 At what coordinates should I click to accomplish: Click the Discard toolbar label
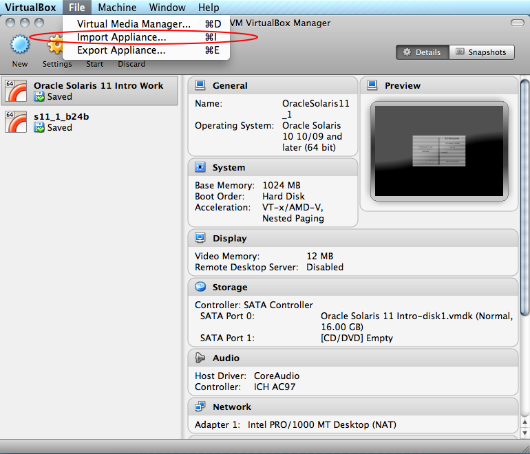(x=131, y=64)
